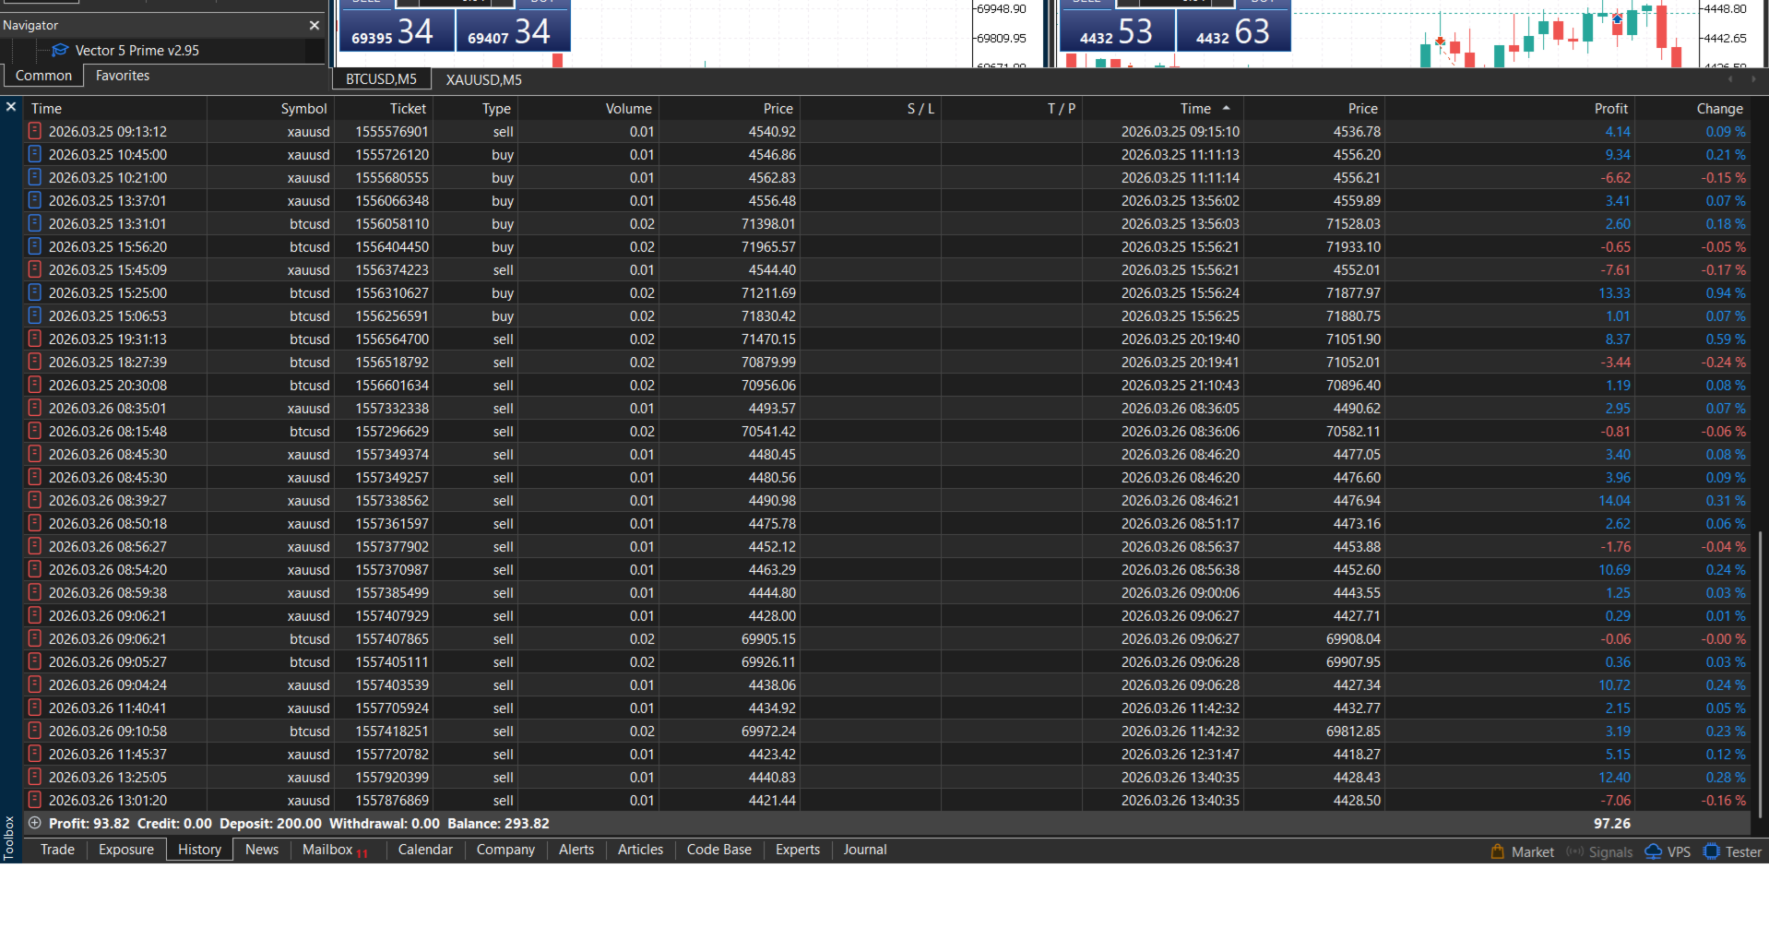Click the sort arrow on the close Time column
1769x940 pixels.
pyautogui.click(x=1226, y=108)
